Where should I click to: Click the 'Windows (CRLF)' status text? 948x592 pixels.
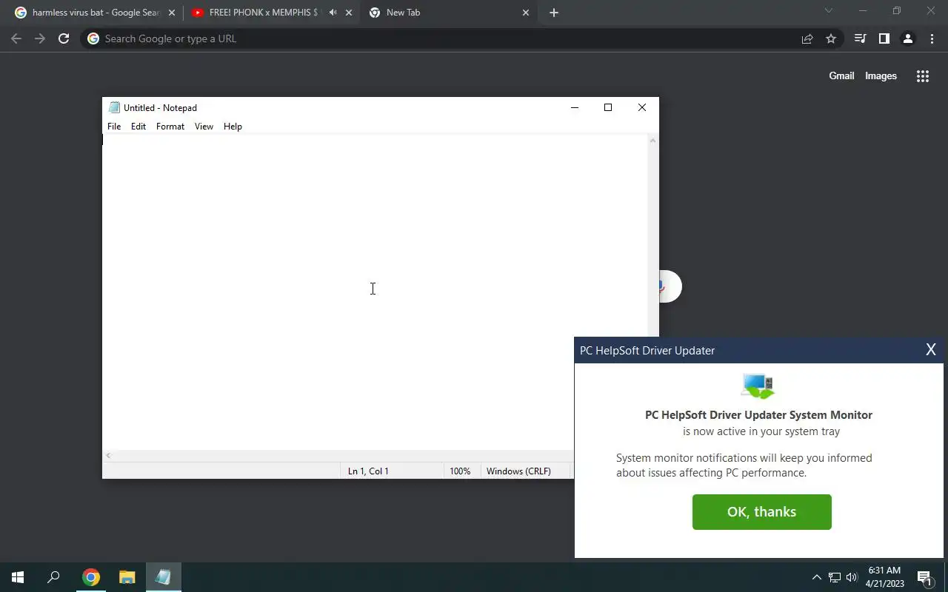(x=518, y=471)
